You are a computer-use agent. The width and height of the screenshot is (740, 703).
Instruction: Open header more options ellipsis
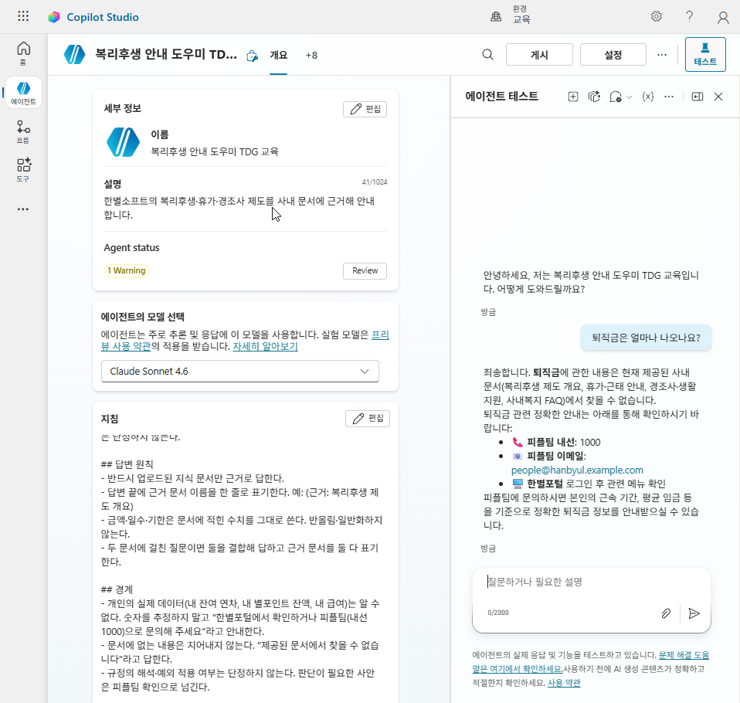coord(662,55)
